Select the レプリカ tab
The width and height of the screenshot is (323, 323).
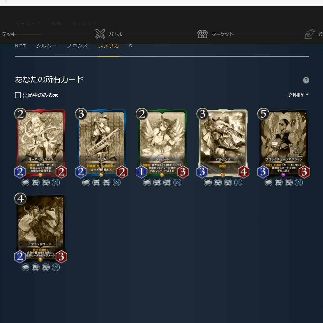tap(109, 46)
